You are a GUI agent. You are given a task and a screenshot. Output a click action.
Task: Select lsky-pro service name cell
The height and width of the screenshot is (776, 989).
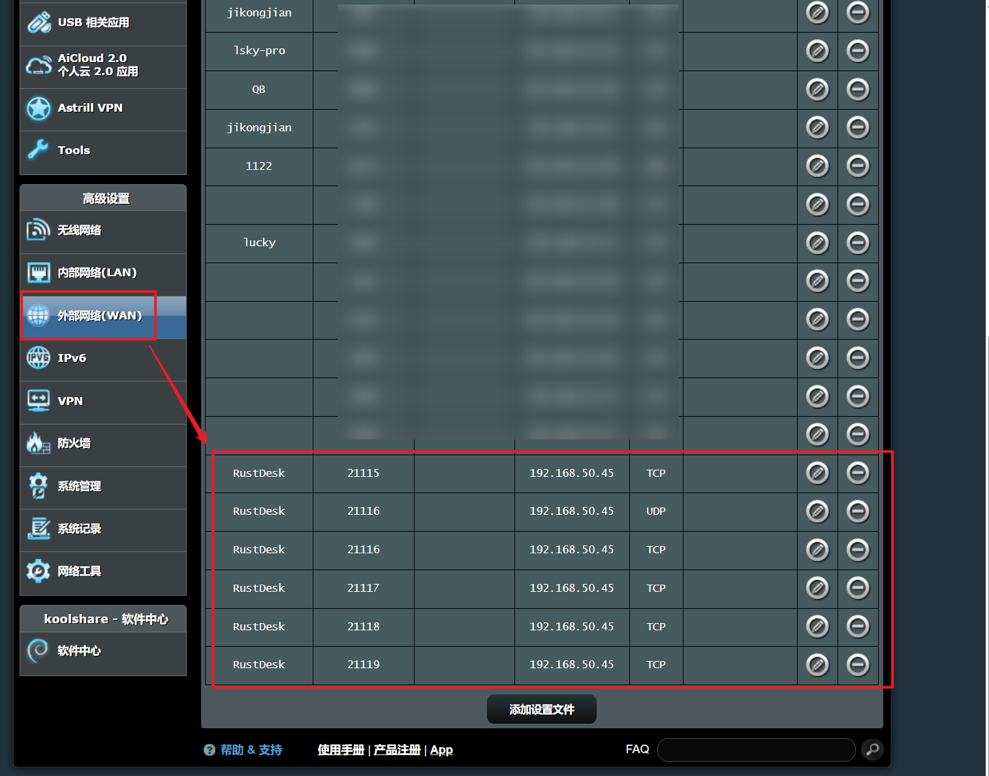[x=259, y=51]
